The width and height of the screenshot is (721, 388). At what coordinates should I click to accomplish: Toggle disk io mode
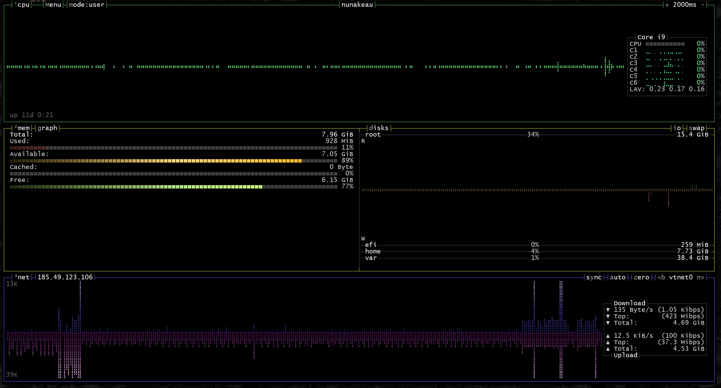(677, 128)
